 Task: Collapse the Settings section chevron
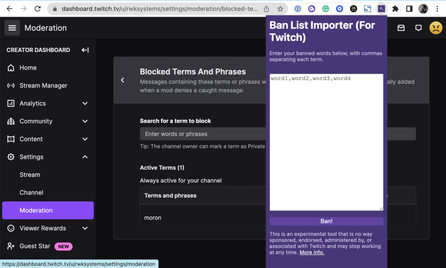[x=85, y=157]
